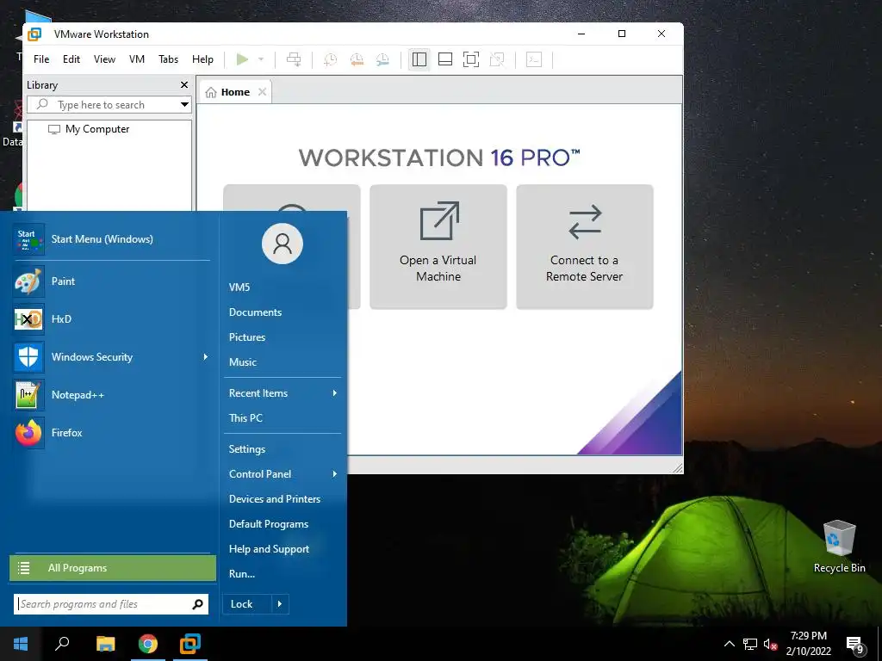Open Start Menu (Windows) entry

click(x=111, y=239)
